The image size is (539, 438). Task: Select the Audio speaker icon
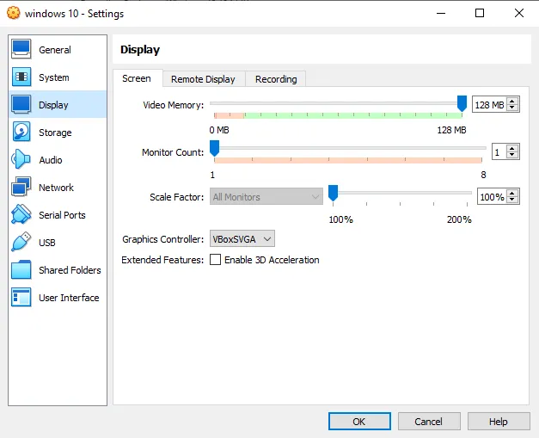tap(21, 159)
